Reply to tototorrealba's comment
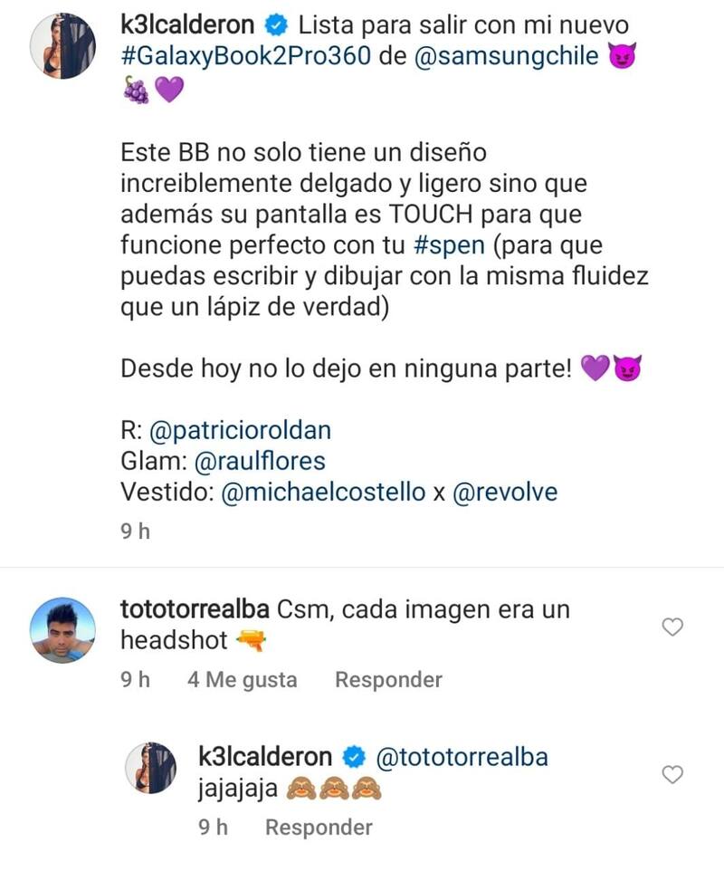Viewport: 724px width, 871px height. (x=388, y=679)
